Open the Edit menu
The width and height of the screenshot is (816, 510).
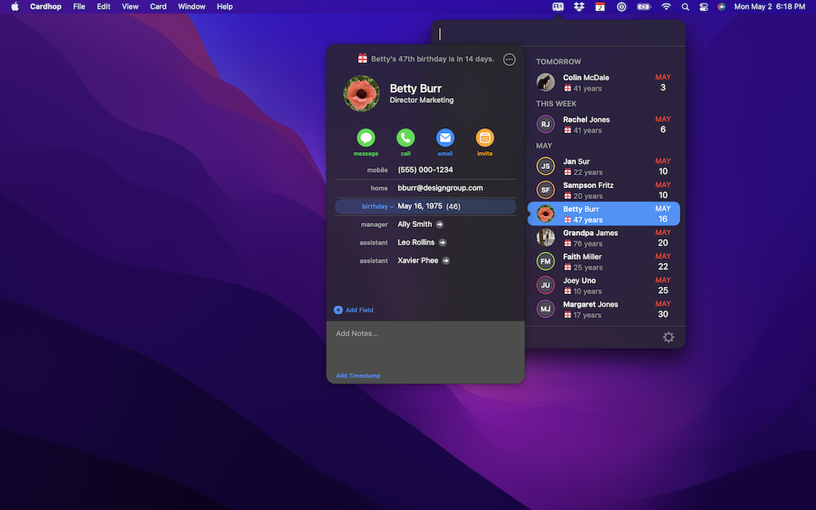tap(104, 6)
